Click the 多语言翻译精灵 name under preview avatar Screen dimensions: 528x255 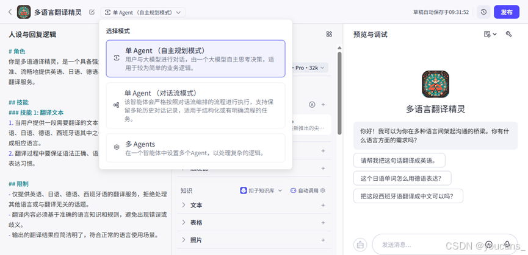[x=435, y=109]
